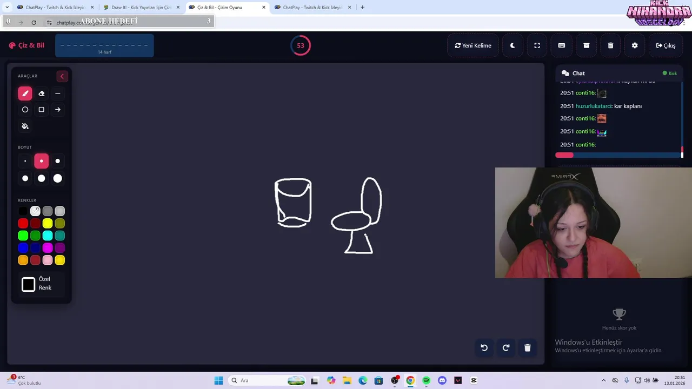The width and height of the screenshot is (692, 389).
Task: Open the weather widget showing 6°C
Action: coord(25,380)
